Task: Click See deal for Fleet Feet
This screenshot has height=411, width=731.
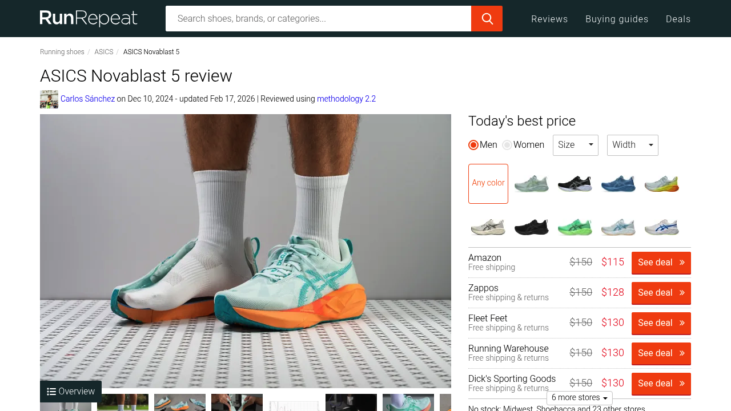Action: pos(661,323)
